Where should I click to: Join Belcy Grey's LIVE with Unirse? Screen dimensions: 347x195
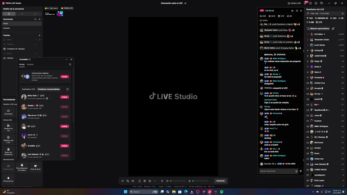pyautogui.click(x=65, y=97)
